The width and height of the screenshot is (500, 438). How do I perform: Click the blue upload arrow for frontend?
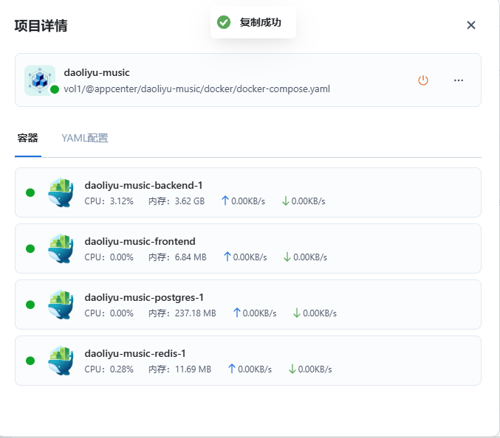click(227, 257)
